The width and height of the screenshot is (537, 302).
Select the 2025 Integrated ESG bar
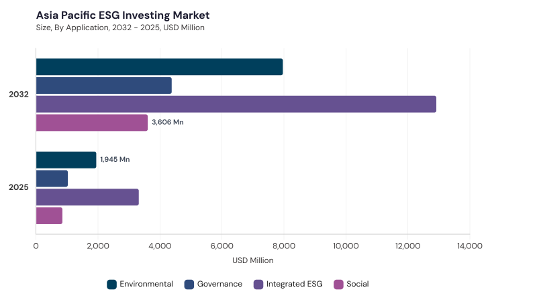tap(87, 197)
